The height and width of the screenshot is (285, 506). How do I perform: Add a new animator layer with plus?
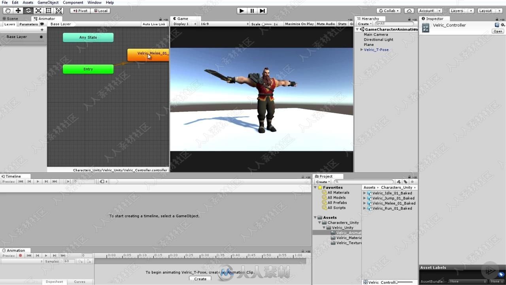click(42, 30)
